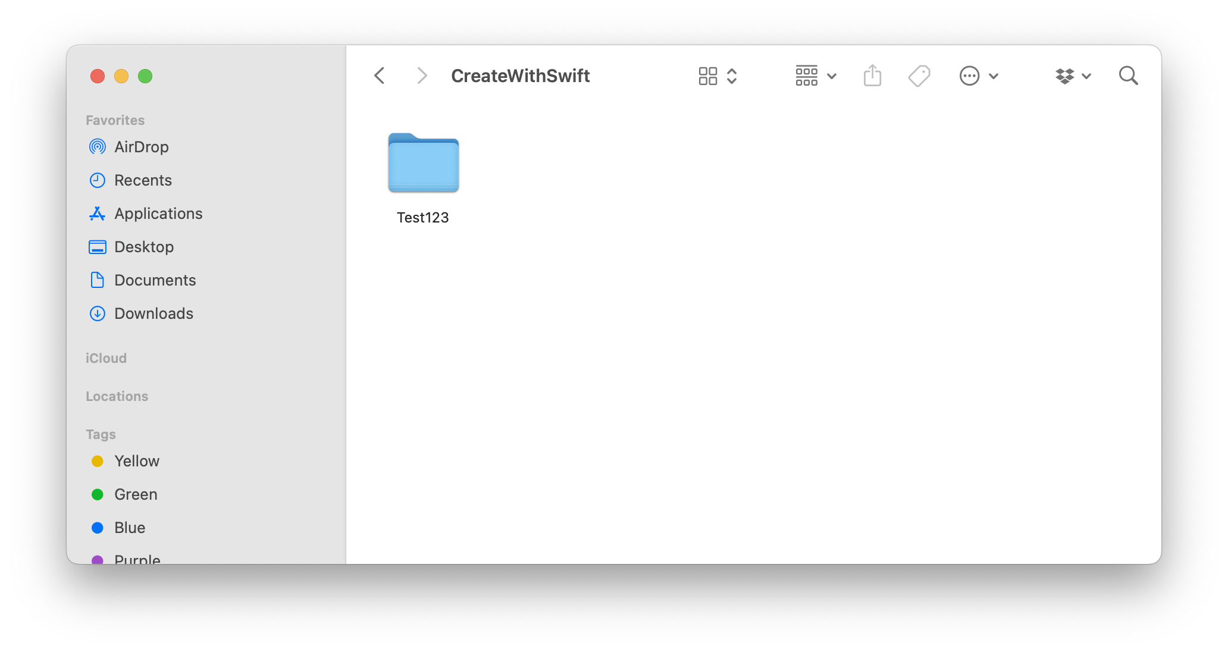Screen dimensions: 1228x652
Task: Click the icon view grid button
Action: (708, 76)
